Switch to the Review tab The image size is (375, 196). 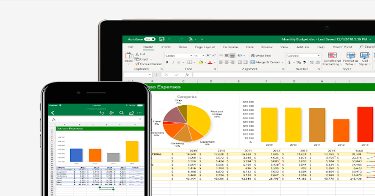[x=267, y=47]
